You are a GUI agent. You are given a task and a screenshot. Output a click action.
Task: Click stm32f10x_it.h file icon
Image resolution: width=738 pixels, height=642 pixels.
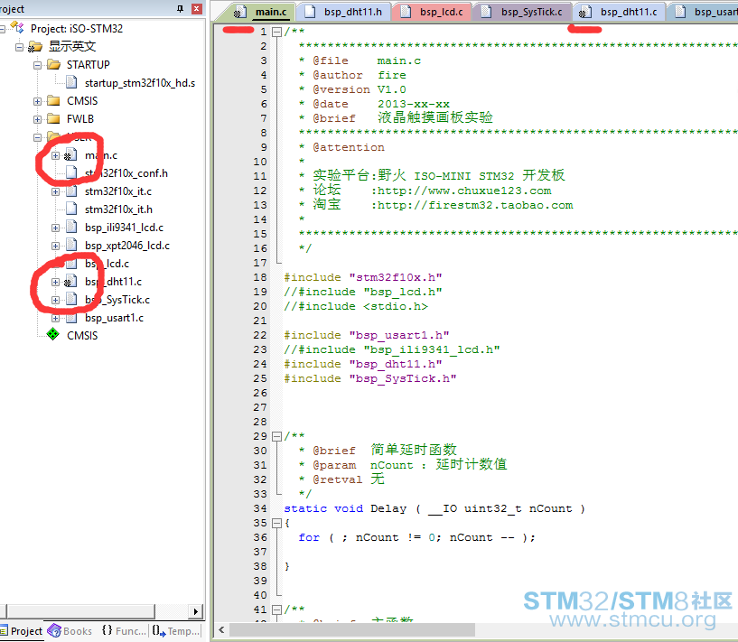[x=71, y=209]
